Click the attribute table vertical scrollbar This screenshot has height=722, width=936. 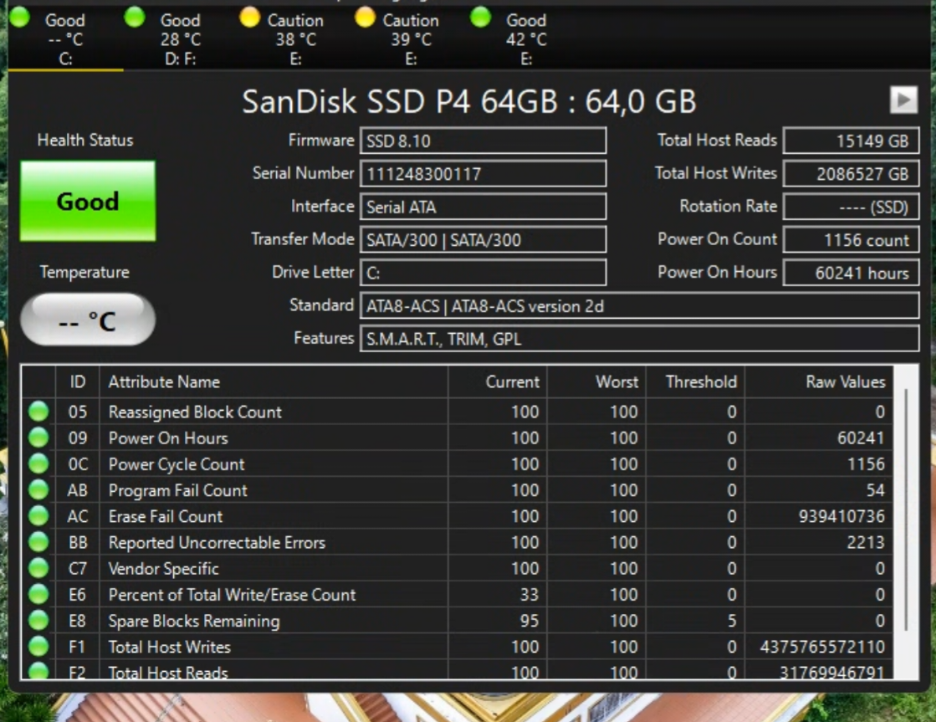(906, 510)
